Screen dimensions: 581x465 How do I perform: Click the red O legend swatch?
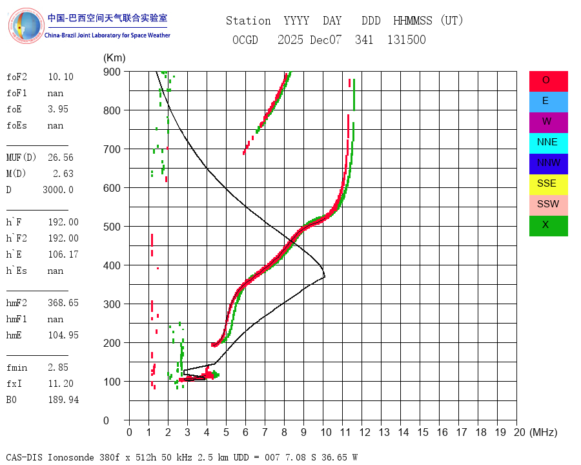(x=548, y=81)
